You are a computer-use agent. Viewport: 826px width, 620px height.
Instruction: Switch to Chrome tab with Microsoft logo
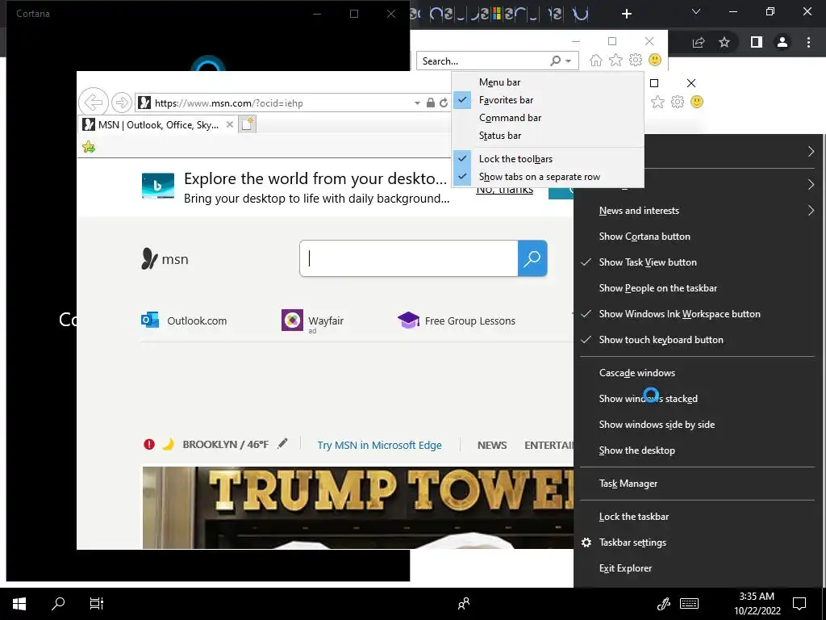click(496, 15)
